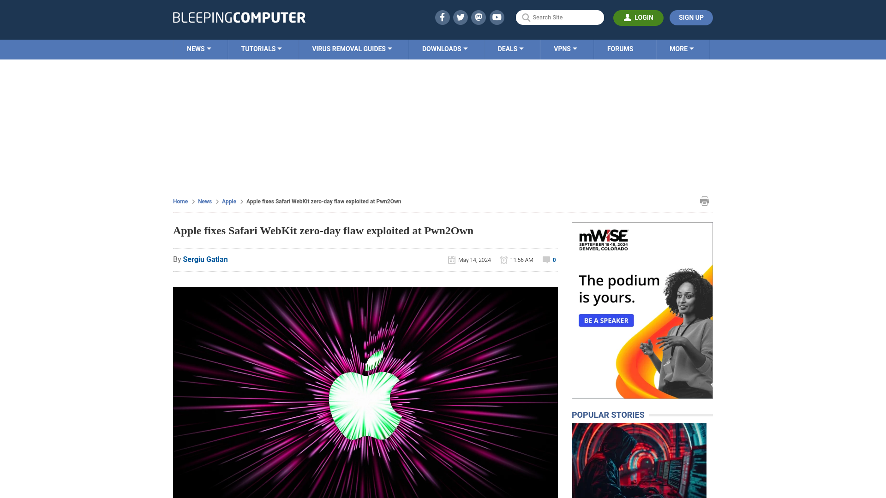The image size is (886, 498).
Task: Open the Mastodon social icon link
Action: tap(479, 17)
